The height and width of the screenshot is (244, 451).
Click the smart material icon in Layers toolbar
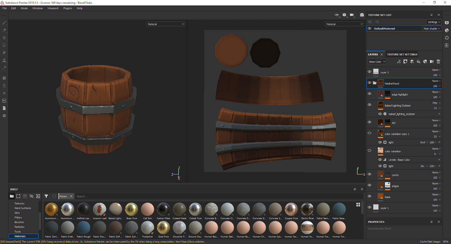(x=425, y=62)
